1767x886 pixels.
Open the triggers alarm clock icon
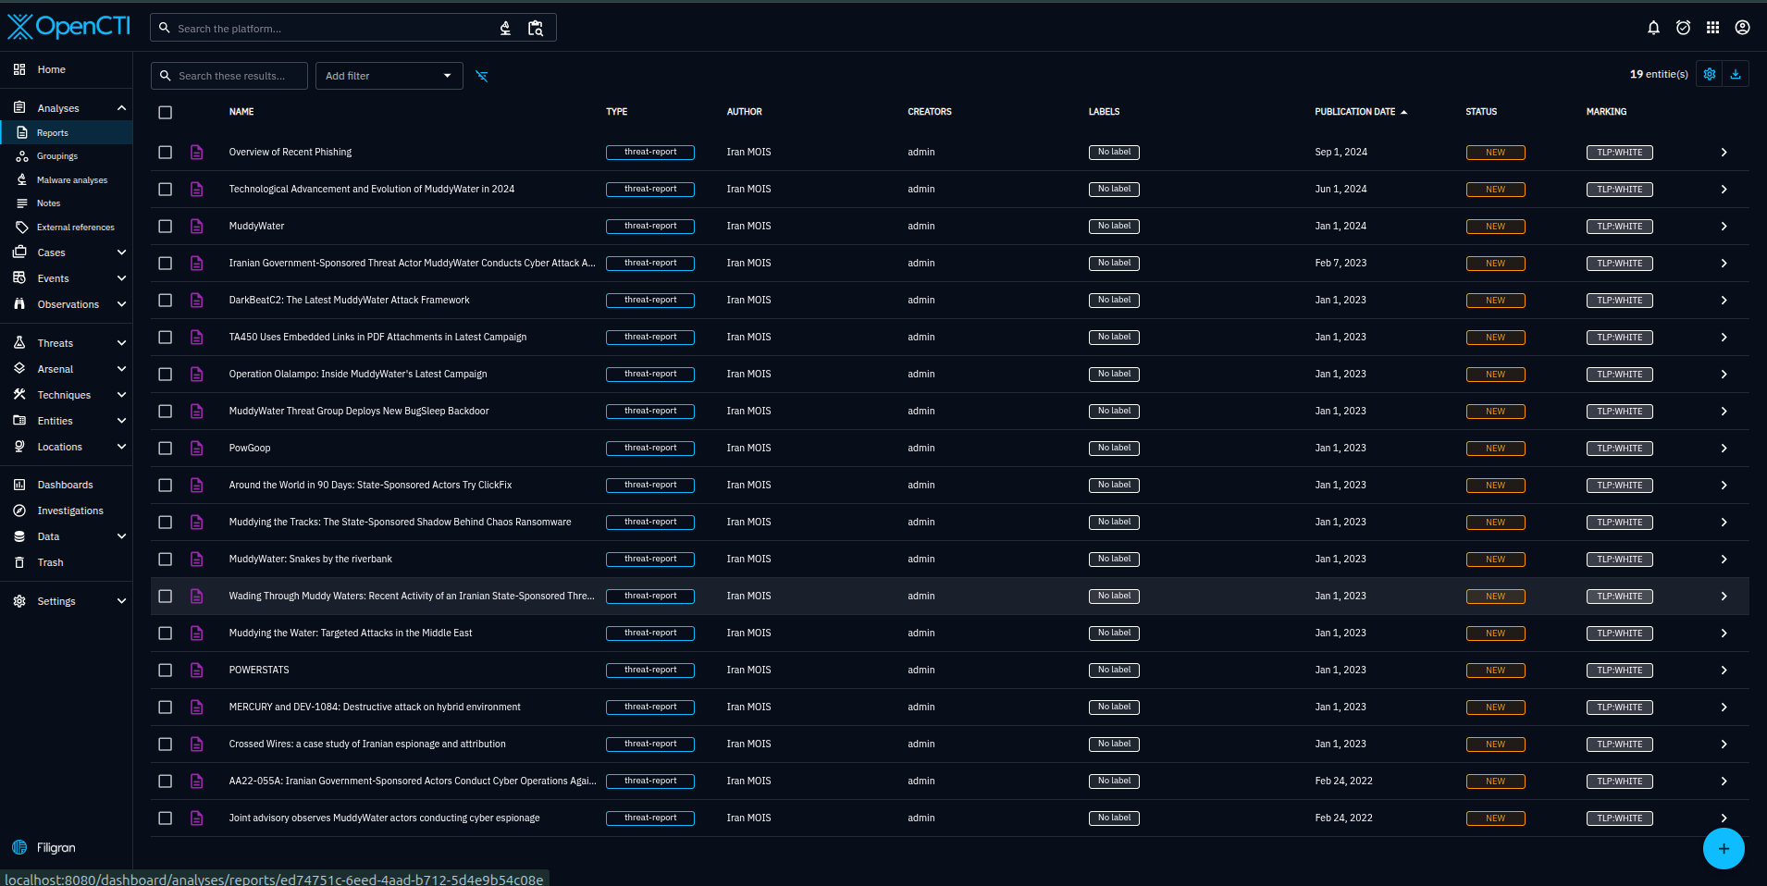click(1683, 28)
